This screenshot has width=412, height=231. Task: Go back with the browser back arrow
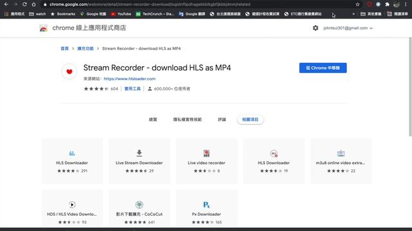tap(6, 4)
